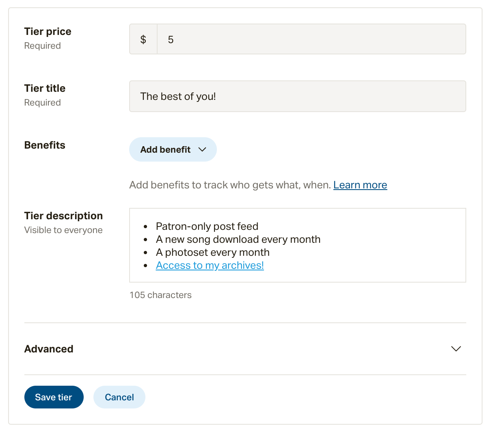Click the Visible to everyone caption
The image size is (489, 432).
(63, 230)
